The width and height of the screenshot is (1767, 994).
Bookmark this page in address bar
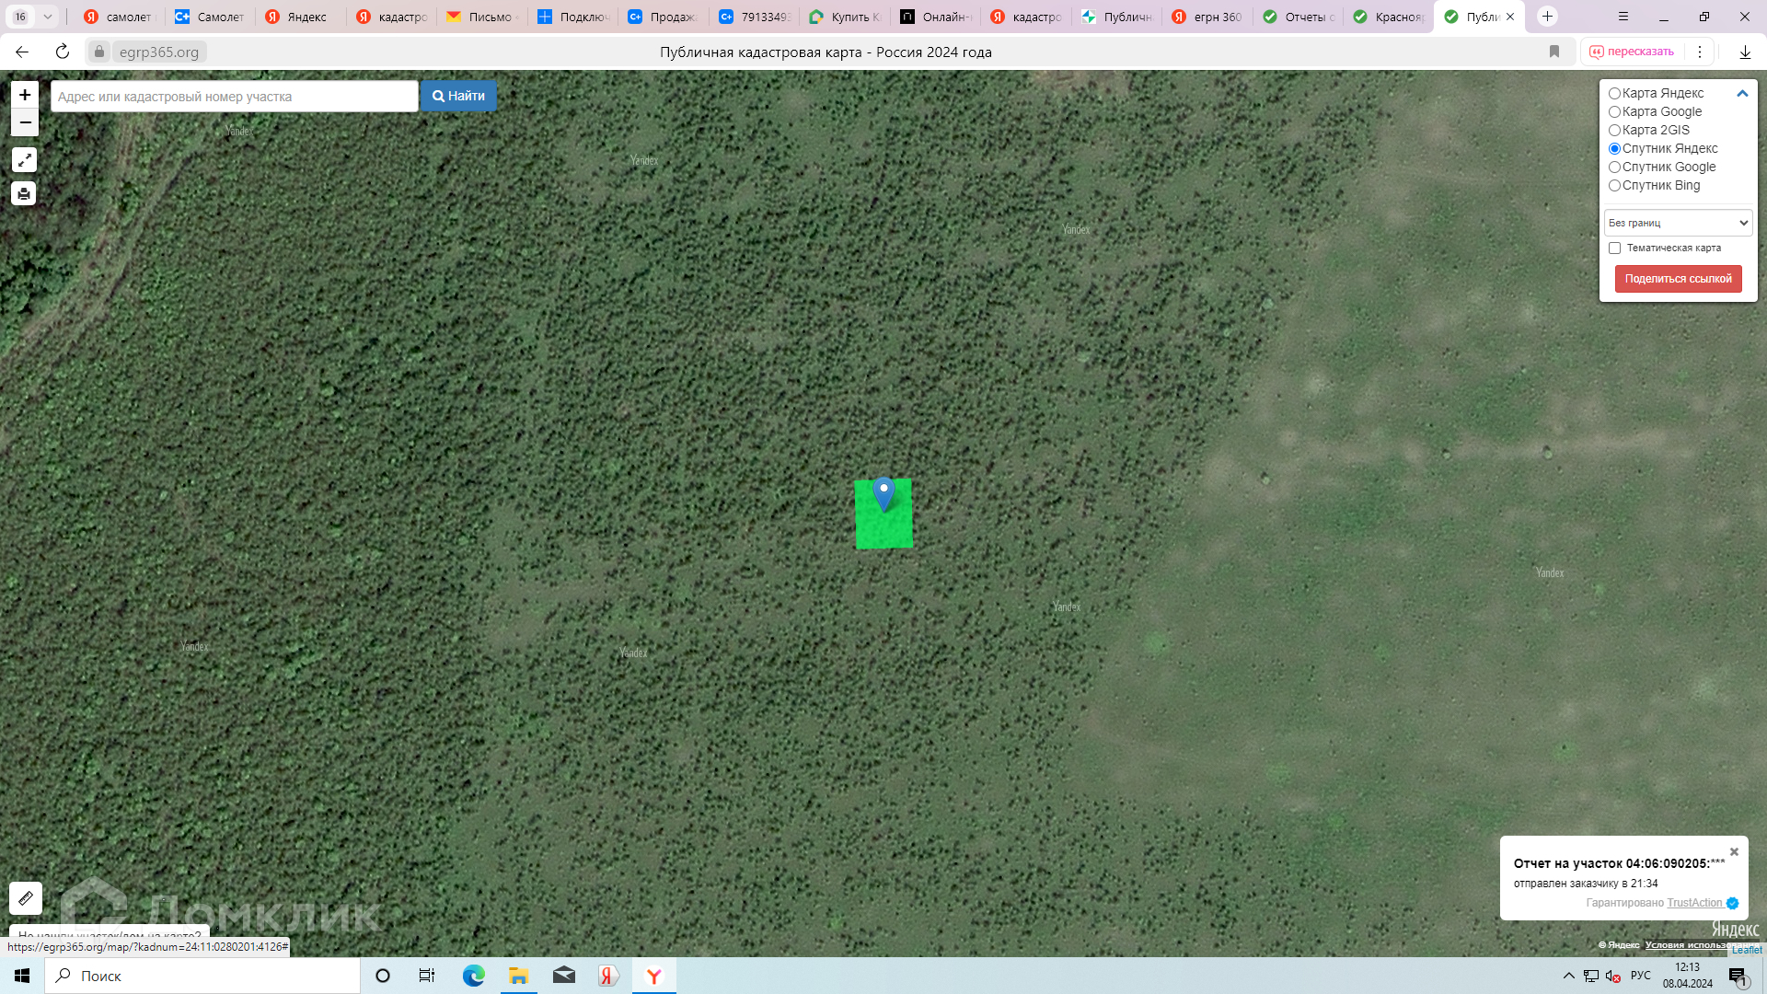tap(1554, 52)
